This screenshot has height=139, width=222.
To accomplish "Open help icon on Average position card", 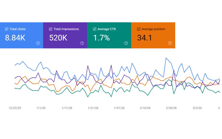I will tap(170, 43).
